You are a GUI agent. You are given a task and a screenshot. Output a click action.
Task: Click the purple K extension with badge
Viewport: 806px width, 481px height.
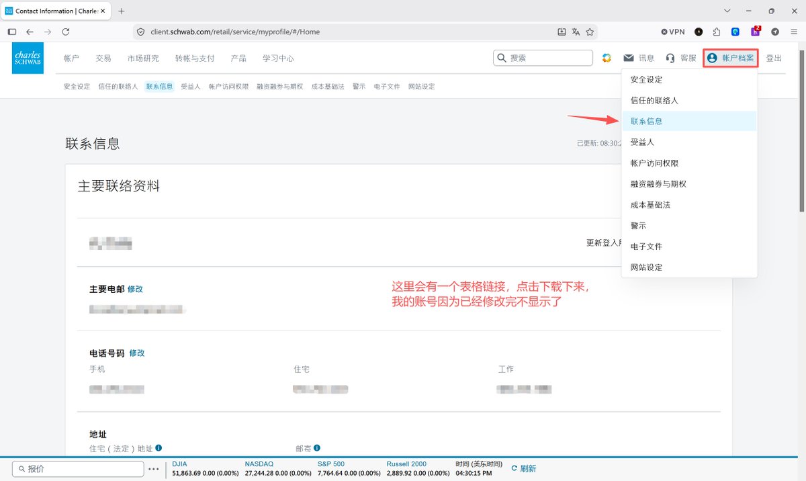click(x=756, y=31)
